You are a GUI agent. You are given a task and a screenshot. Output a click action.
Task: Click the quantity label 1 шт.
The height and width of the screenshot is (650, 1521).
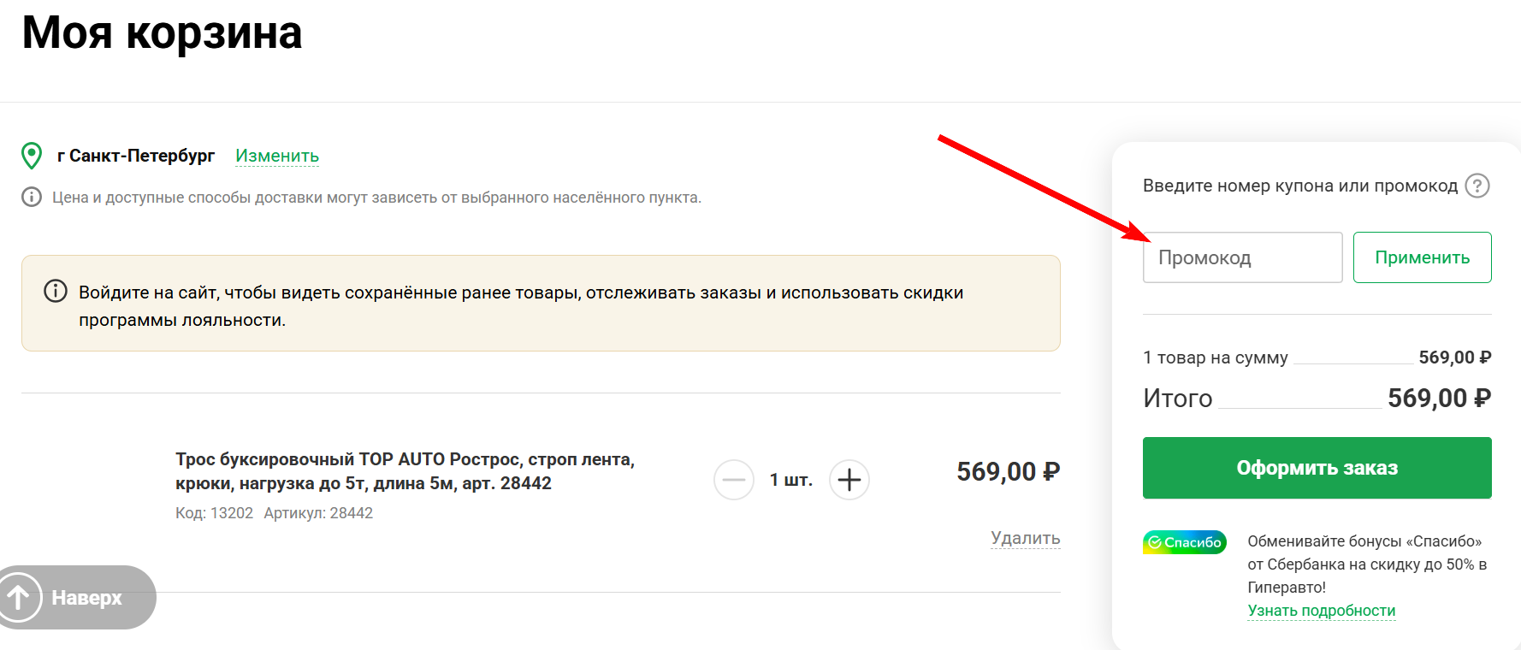pyautogui.click(x=791, y=480)
